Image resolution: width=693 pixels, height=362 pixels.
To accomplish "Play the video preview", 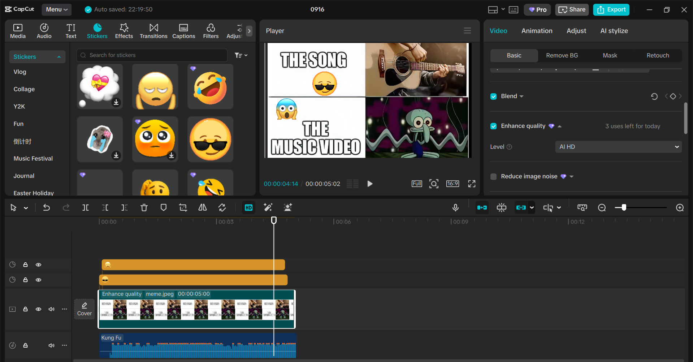I will tap(370, 184).
